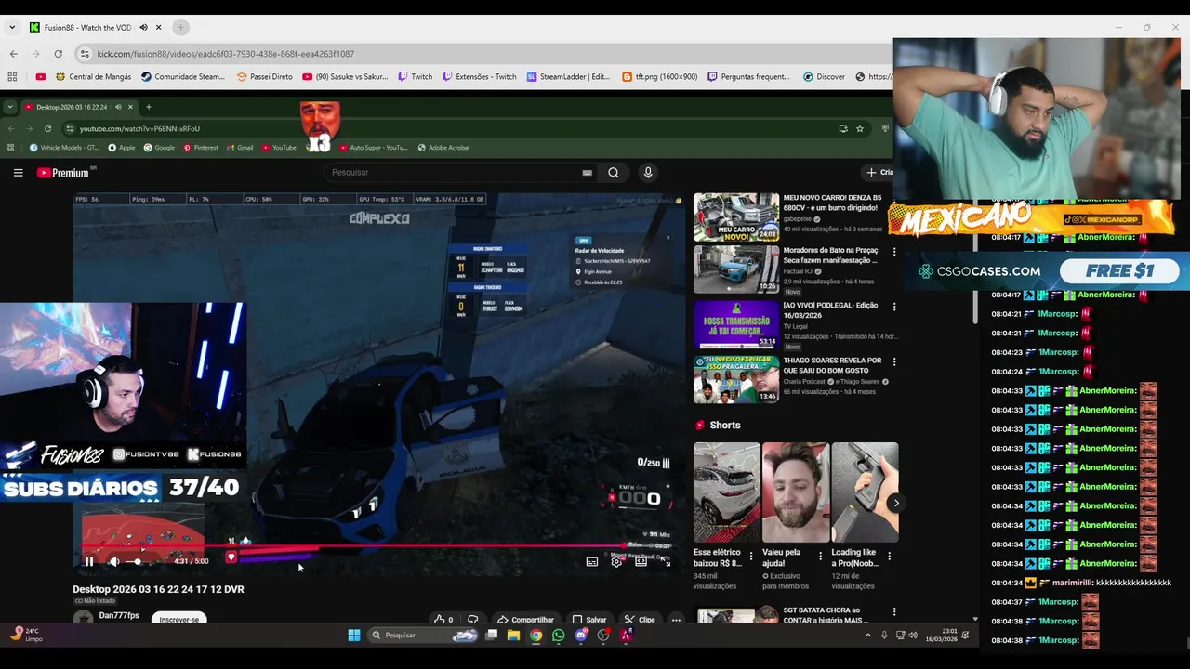
Task: Open Adobe Acrobat bookmark
Action: 443,148
